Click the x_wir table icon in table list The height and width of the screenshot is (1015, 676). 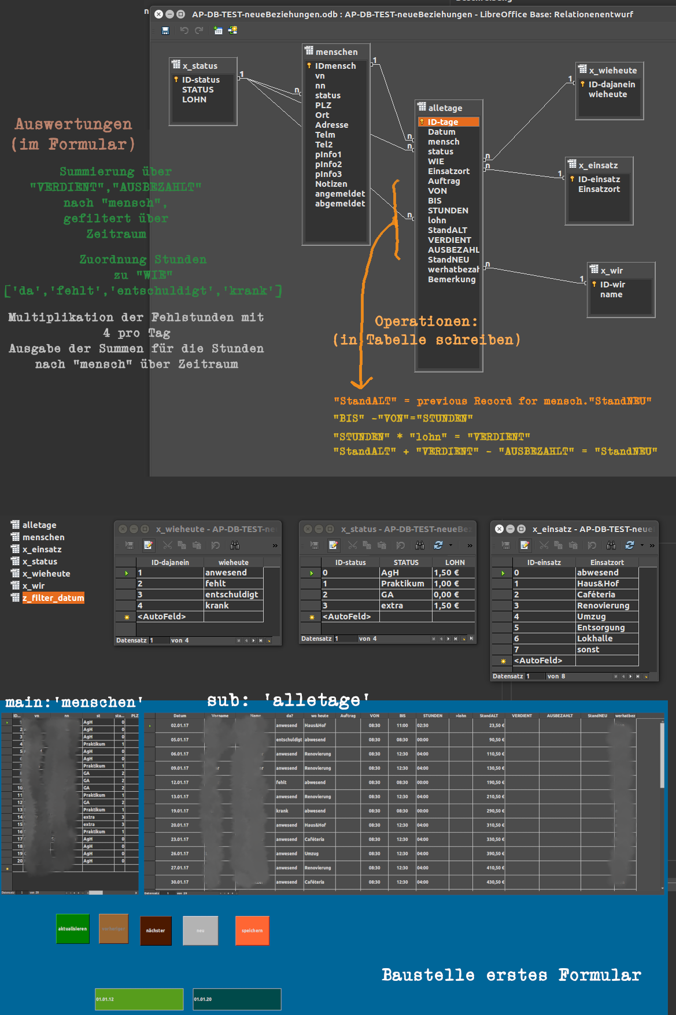coord(15,585)
